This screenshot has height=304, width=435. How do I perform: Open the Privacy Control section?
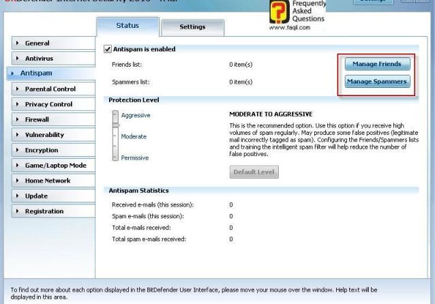tap(53, 104)
